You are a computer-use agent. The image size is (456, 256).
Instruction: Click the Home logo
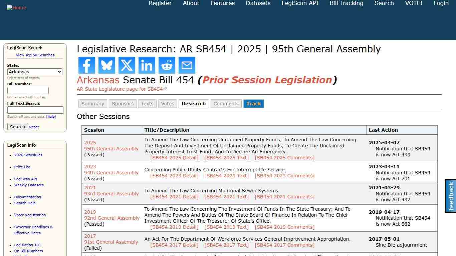pos(16,7)
